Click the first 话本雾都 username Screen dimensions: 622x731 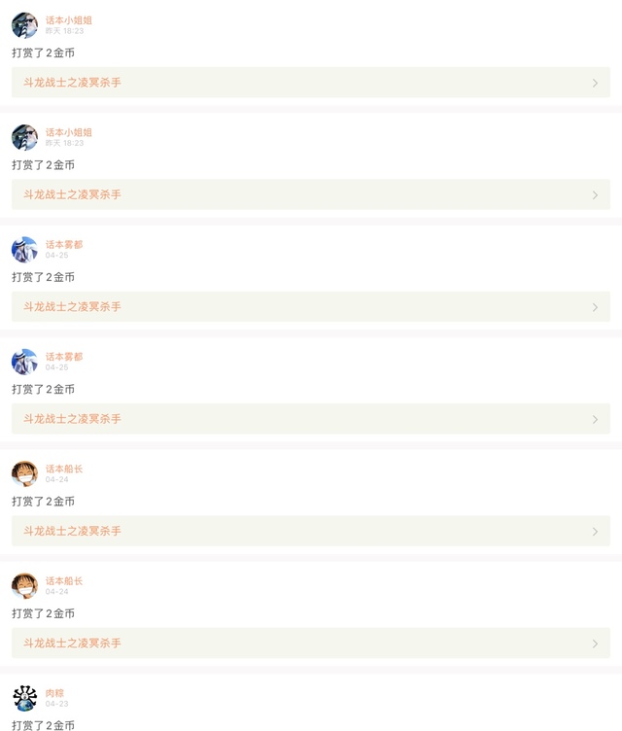(x=64, y=244)
